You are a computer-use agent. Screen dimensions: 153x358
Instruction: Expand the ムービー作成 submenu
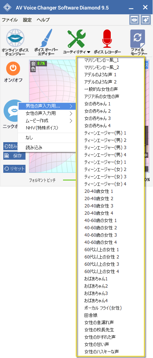(x=47, y=121)
